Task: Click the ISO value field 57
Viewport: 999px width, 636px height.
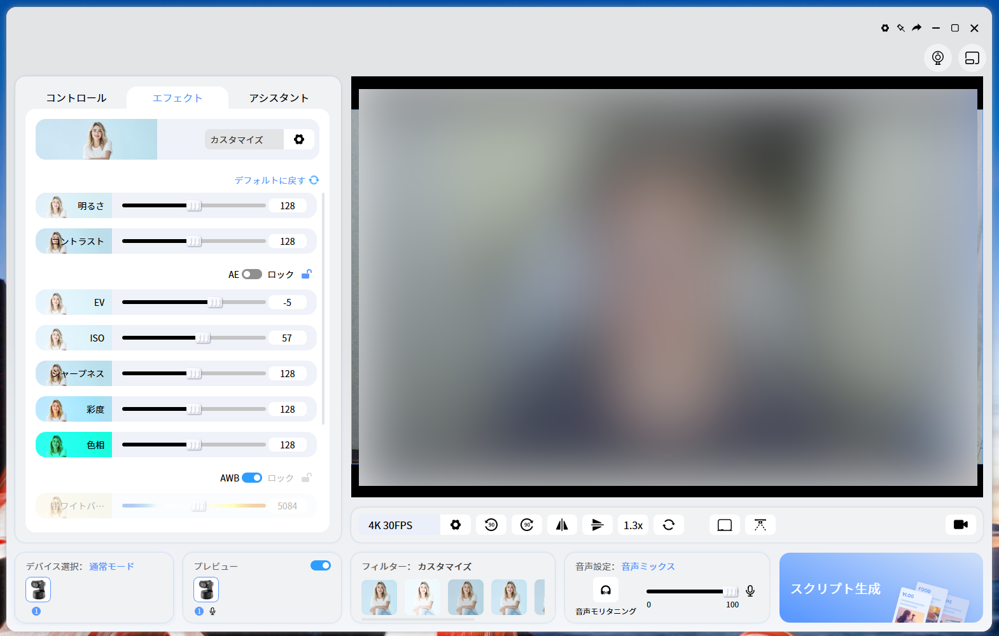Action: 288,338
